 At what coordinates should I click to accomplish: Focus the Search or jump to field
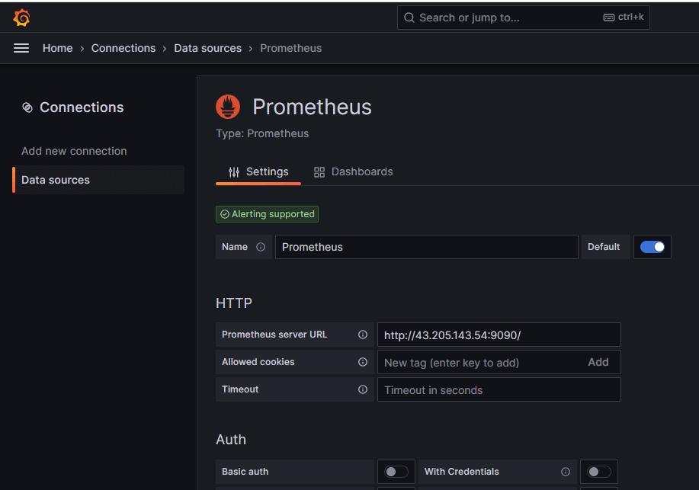click(524, 18)
